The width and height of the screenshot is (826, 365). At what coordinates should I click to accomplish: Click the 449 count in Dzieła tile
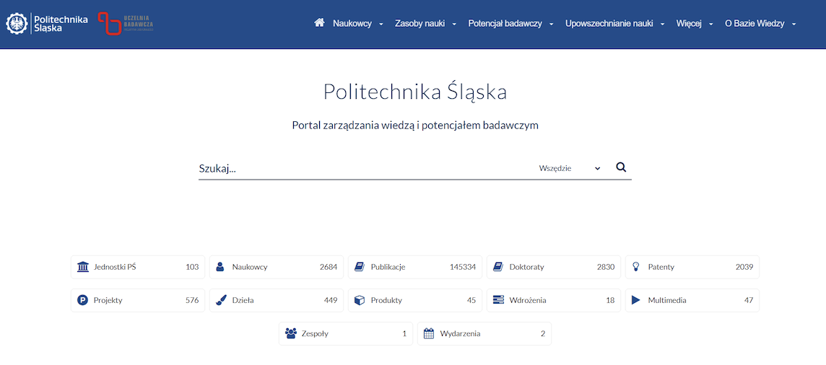point(331,301)
